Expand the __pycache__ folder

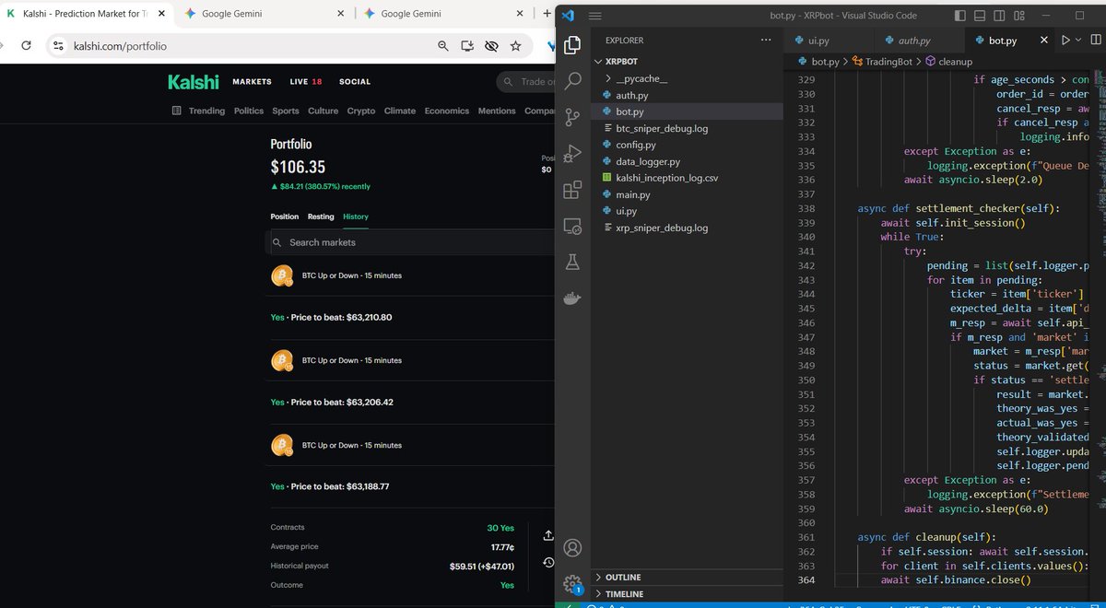(x=641, y=78)
